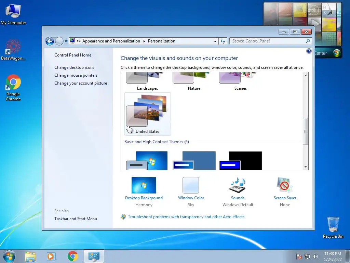The width and height of the screenshot is (350, 263).
Task: Open the DataWagon desktop shortcut
Action: (13, 50)
